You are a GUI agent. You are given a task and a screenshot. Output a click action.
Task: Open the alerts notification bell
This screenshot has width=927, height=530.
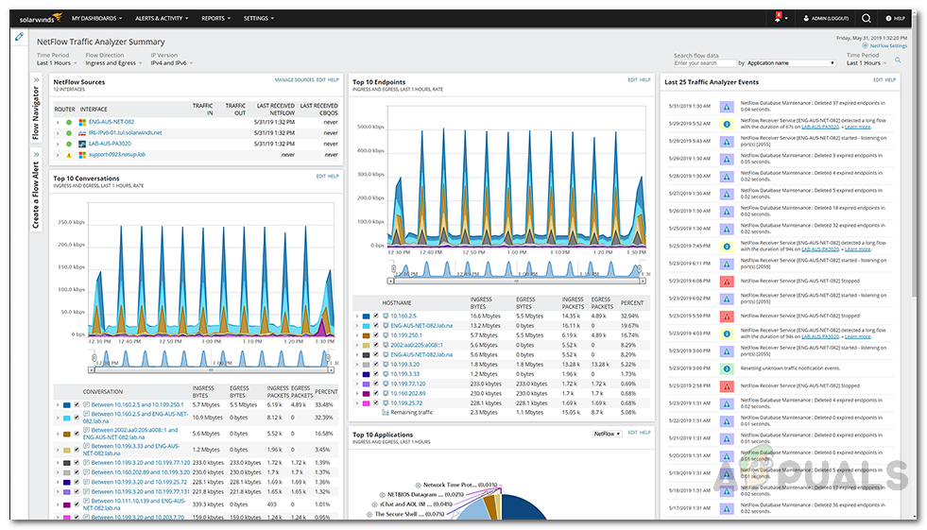click(778, 18)
